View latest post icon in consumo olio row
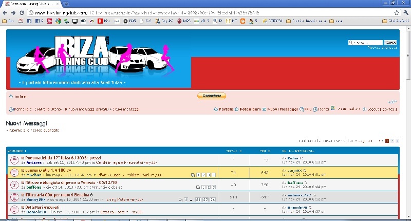 pos(305,171)
